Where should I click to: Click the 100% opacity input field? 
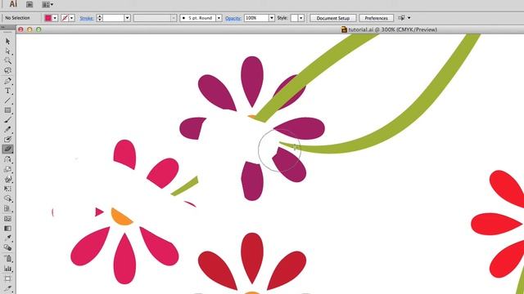256,18
